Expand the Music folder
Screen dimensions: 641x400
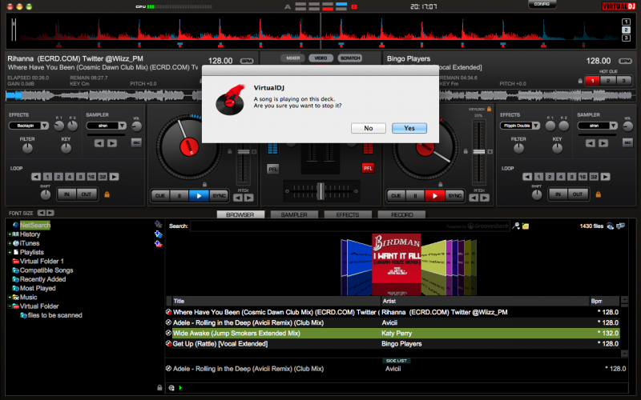click(x=9, y=297)
